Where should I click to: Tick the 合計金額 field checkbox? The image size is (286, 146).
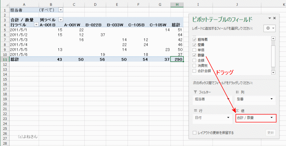194,71
